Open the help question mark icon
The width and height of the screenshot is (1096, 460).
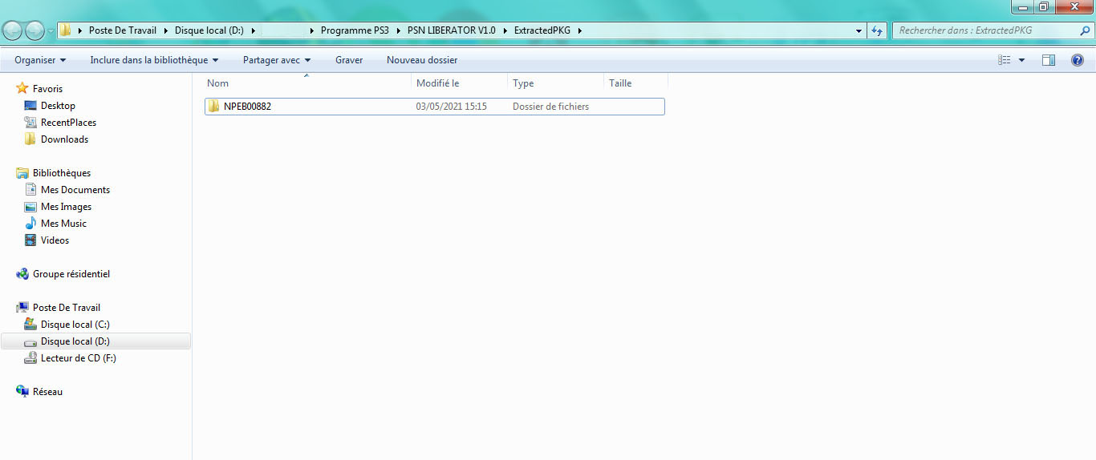pyautogui.click(x=1078, y=60)
